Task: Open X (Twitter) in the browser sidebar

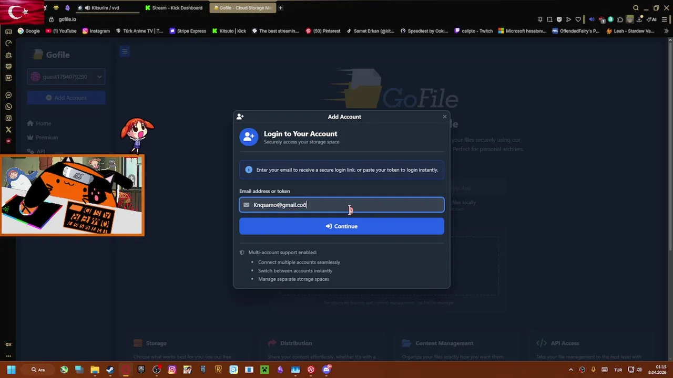Action: point(8,130)
